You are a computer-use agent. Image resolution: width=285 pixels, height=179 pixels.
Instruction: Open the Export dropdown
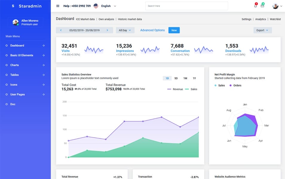tap(262, 30)
